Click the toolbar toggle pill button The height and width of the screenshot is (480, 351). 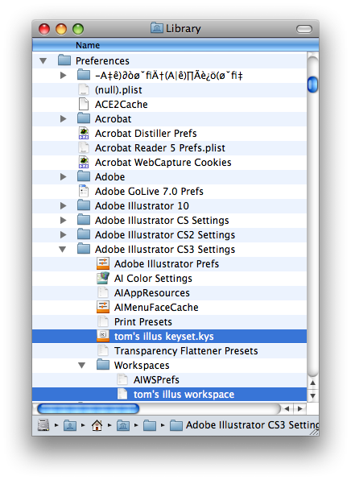click(304, 29)
